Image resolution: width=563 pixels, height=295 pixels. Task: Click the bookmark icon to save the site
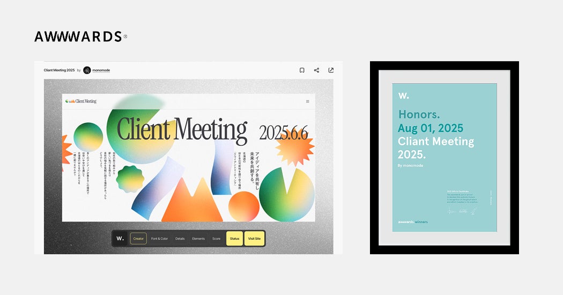coord(302,70)
